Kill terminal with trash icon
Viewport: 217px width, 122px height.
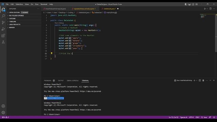point(203,81)
